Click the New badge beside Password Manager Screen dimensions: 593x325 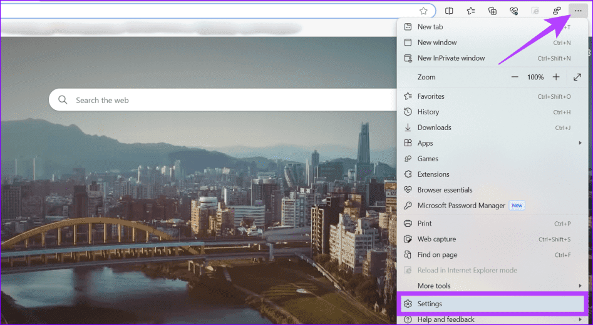[517, 206]
